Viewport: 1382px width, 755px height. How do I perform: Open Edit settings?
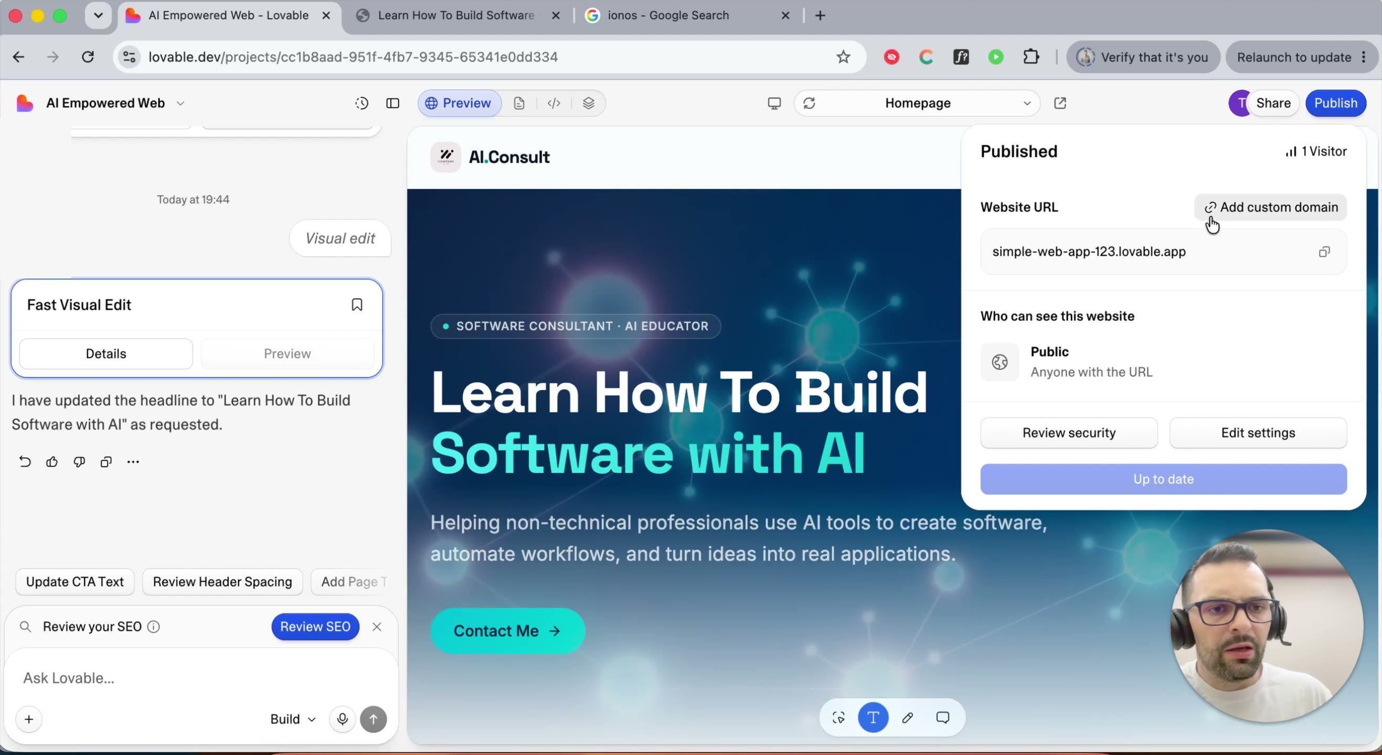[1258, 433]
